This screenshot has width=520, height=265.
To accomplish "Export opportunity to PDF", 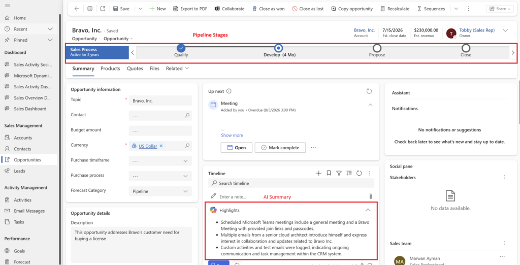I will pos(190,9).
